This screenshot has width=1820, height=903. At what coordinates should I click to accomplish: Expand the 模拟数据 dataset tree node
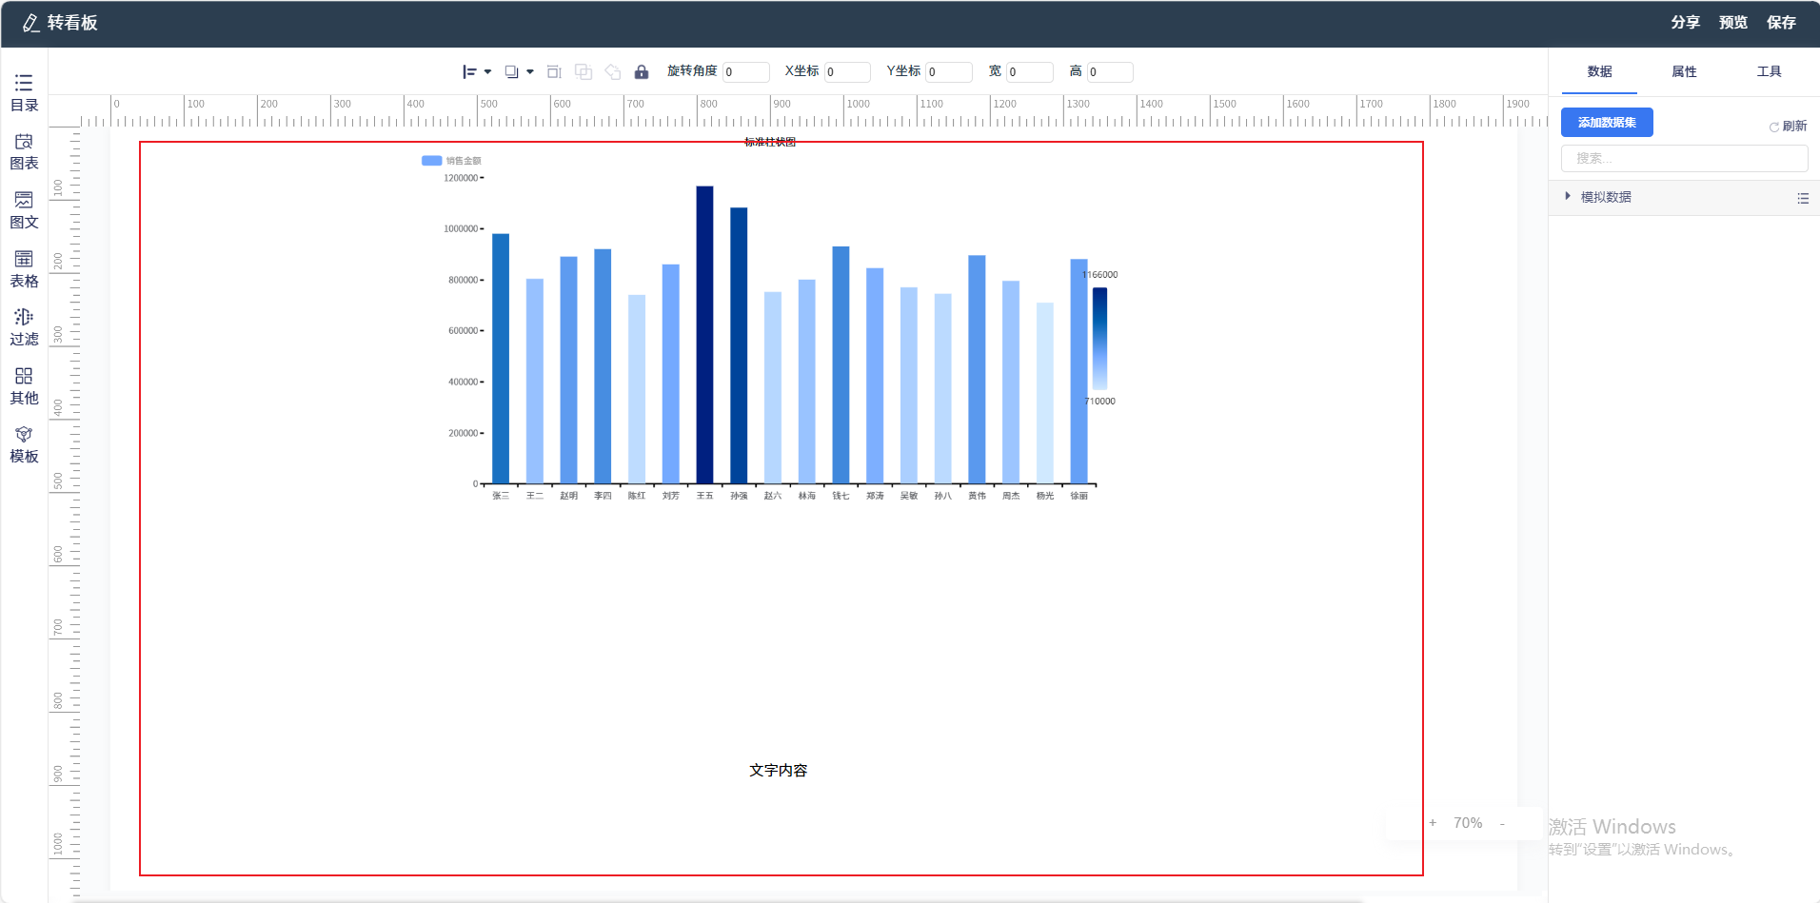click(1568, 197)
